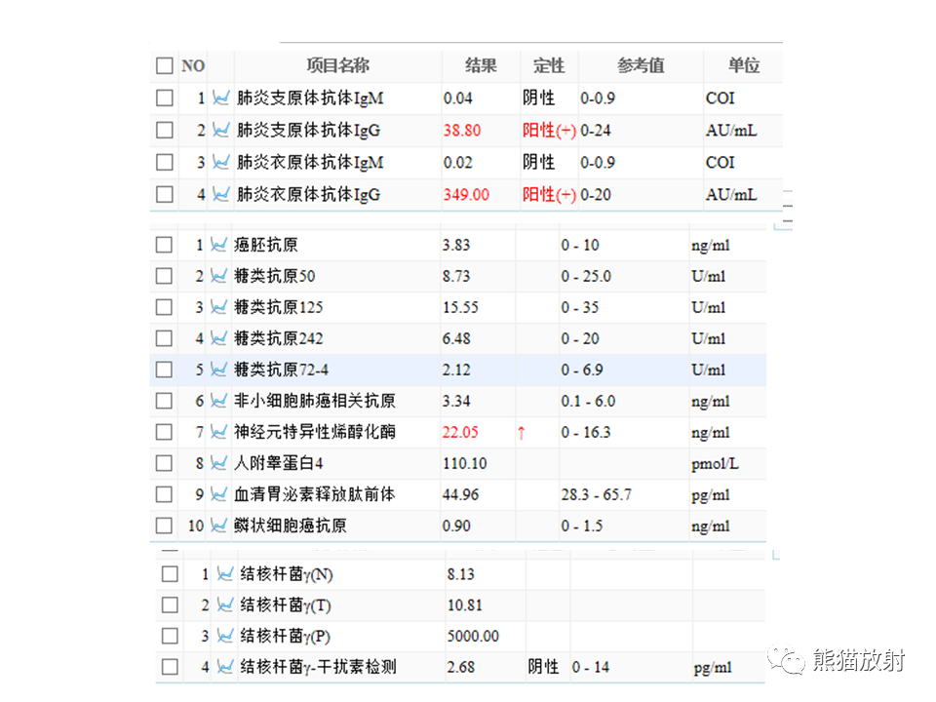
Task: Click the 结果 column header
Action: pos(481,65)
